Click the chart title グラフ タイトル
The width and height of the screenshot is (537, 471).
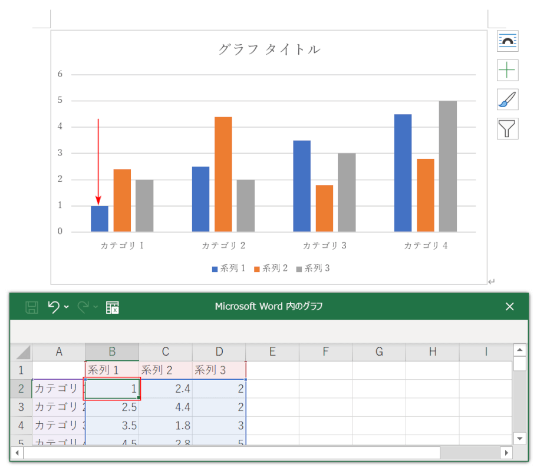(269, 49)
